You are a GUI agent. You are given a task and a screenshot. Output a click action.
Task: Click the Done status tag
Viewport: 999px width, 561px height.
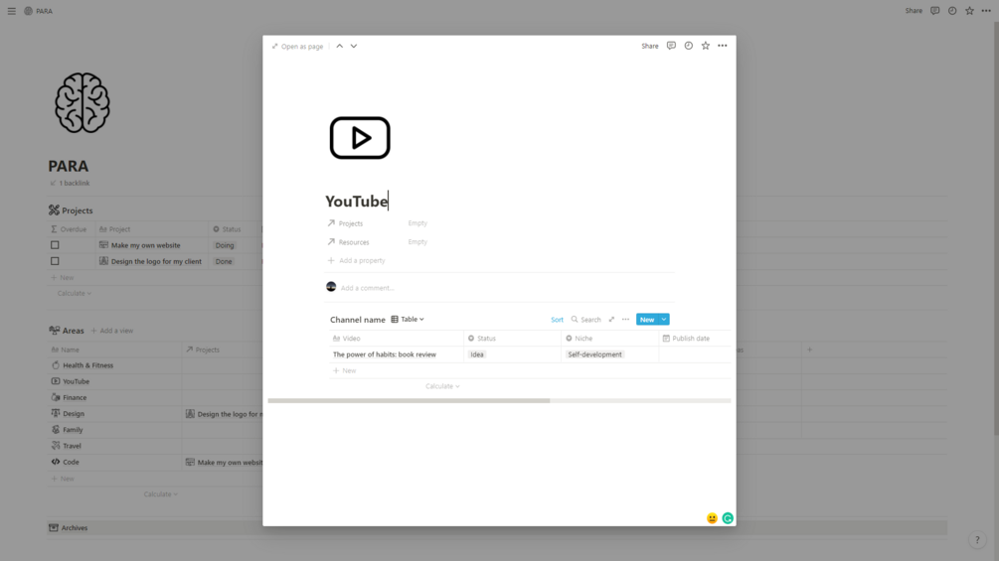tap(224, 261)
